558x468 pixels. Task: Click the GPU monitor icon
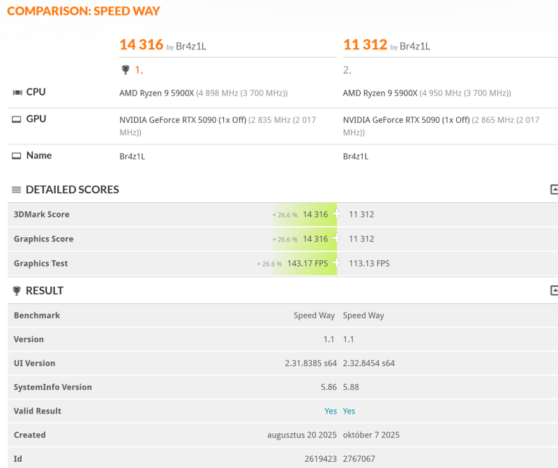pyautogui.click(x=17, y=119)
